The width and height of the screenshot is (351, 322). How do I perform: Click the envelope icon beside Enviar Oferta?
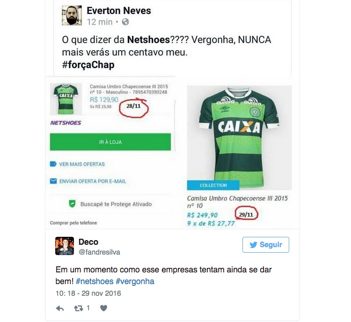click(53, 181)
